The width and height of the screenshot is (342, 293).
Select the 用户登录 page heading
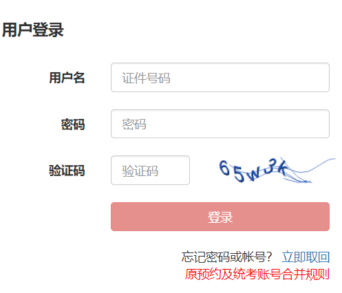(x=33, y=30)
